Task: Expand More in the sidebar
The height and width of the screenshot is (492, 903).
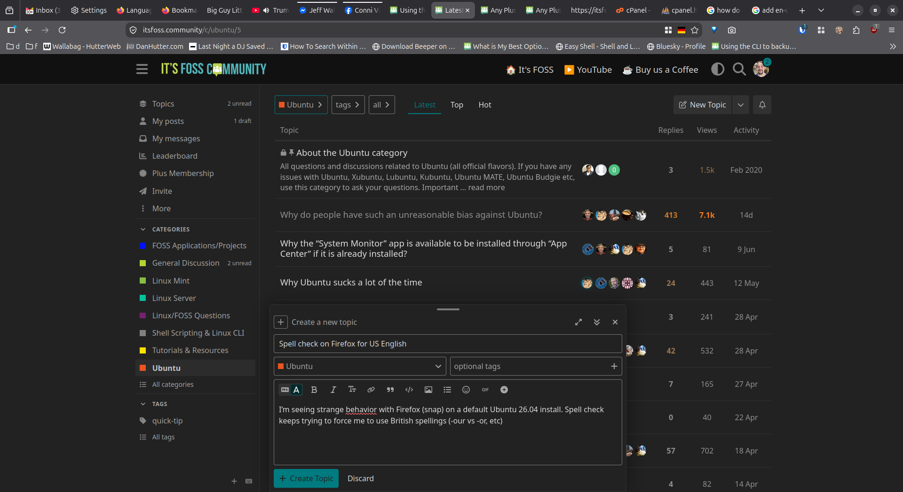Action: pos(161,208)
